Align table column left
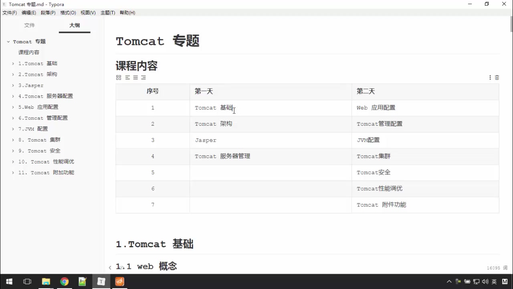Image resolution: width=513 pixels, height=289 pixels. tap(127, 77)
